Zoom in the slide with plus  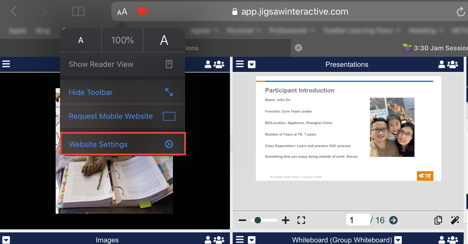(x=286, y=220)
